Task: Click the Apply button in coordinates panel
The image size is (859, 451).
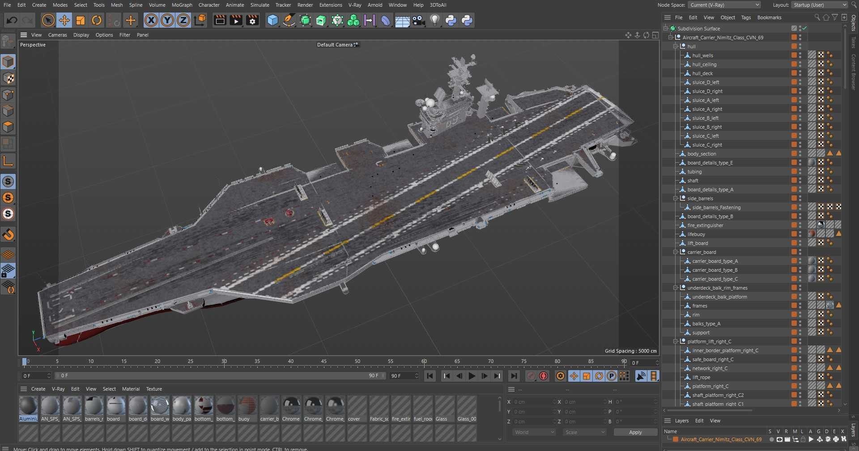Action: point(635,432)
